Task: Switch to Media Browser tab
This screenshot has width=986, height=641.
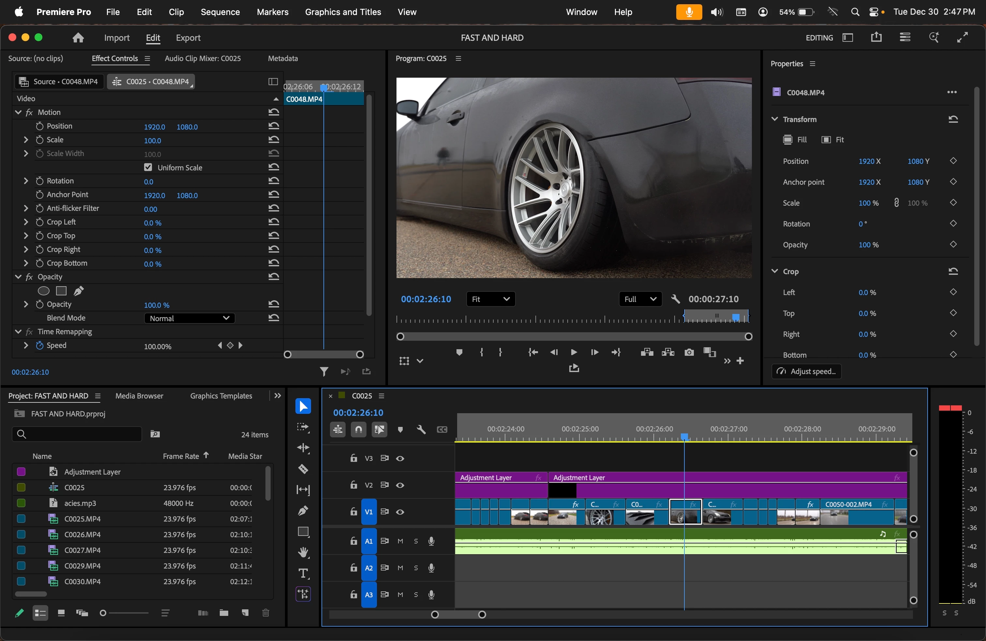Action: 139,396
